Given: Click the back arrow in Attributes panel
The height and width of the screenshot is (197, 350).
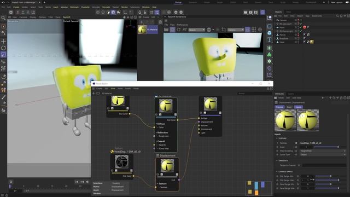Looking at the screenshot, I should 323,98.
